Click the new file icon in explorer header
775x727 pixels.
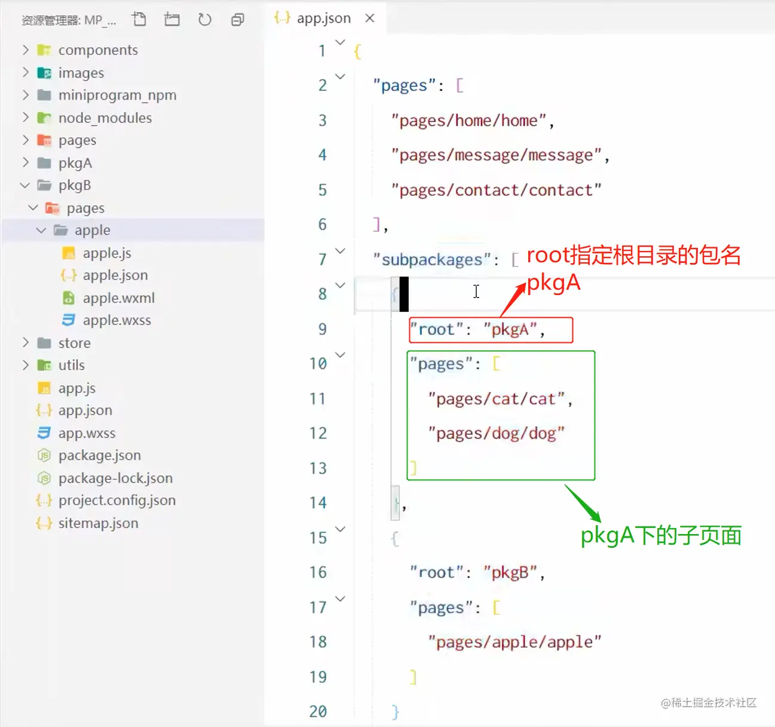(139, 19)
